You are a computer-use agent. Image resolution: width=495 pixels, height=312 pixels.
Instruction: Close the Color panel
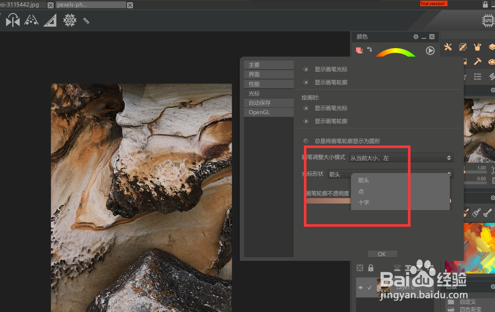[432, 37]
